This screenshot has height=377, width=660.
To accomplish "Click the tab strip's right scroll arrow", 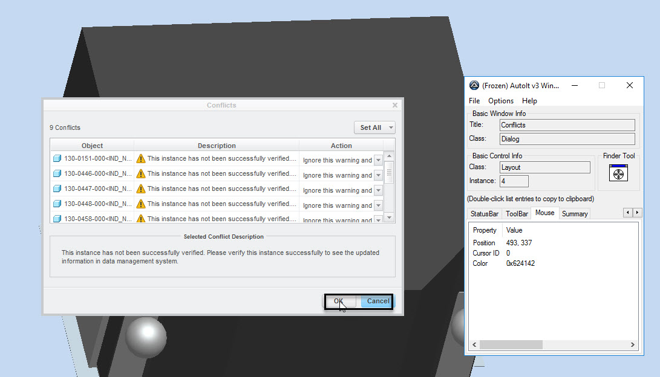I will click(x=637, y=213).
